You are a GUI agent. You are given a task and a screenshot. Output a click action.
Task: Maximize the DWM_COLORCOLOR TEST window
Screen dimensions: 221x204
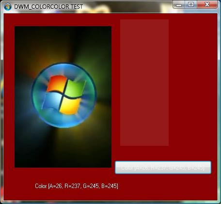click(x=191, y=5)
